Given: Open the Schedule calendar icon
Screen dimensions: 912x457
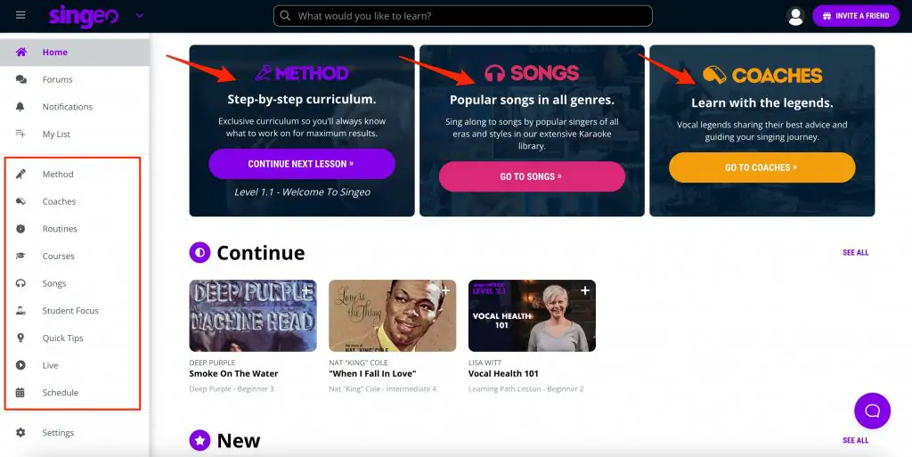Looking at the screenshot, I should point(20,393).
